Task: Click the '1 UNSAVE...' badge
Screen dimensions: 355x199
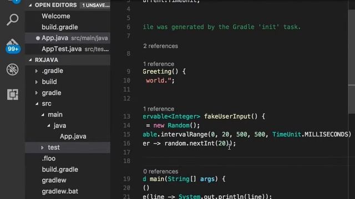Action: [x=95, y=5]
